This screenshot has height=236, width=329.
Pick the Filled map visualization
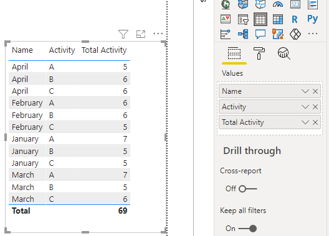coord(243,4)
